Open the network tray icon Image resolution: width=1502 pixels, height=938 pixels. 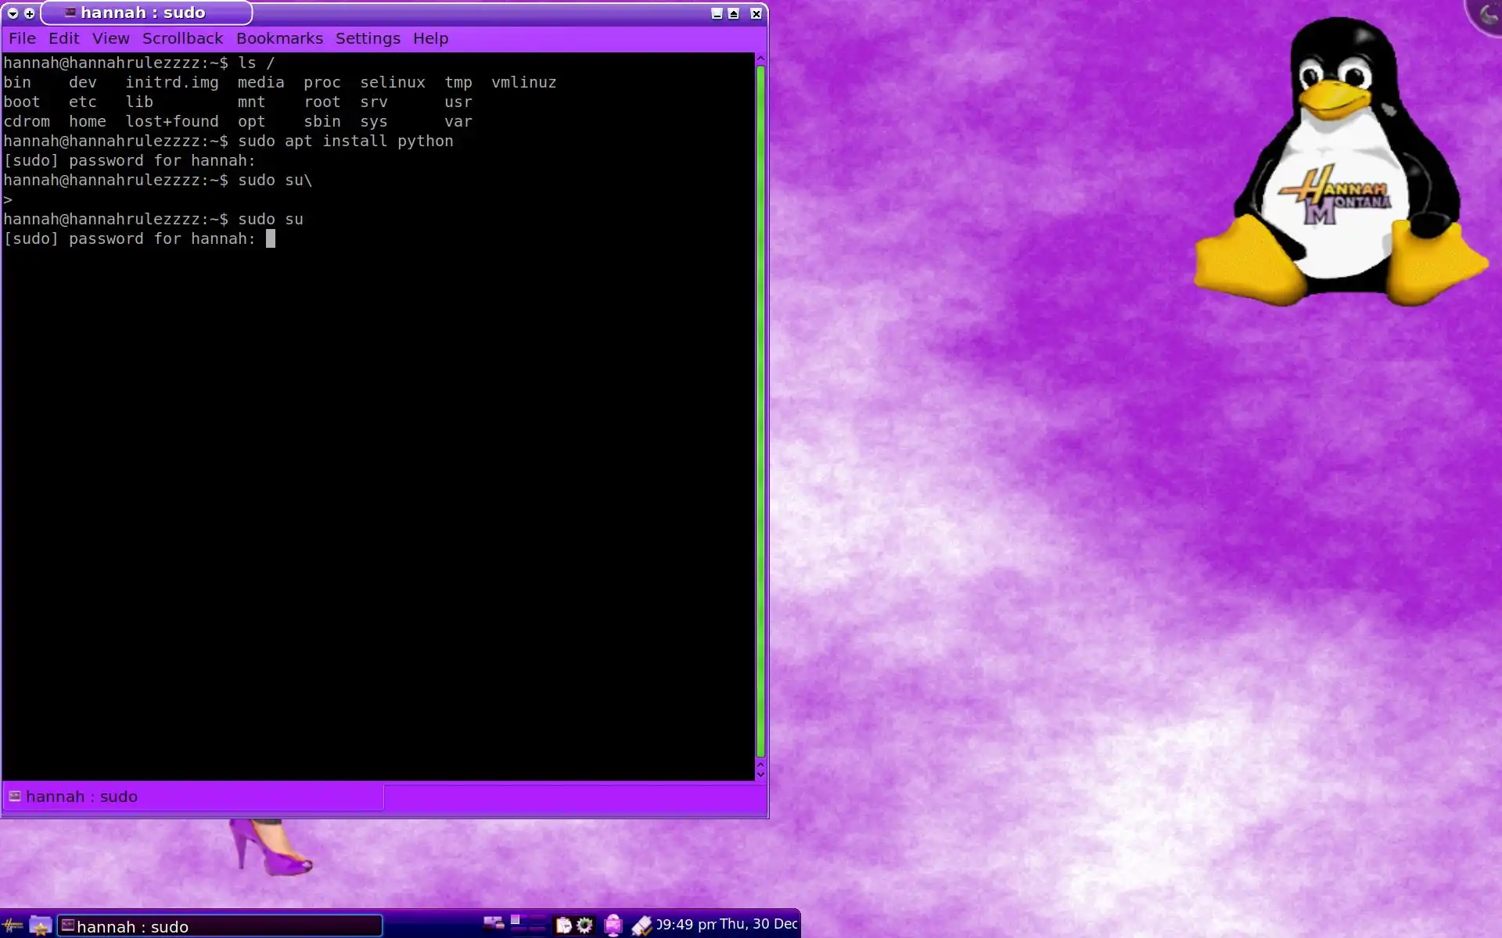coord(613,925)
